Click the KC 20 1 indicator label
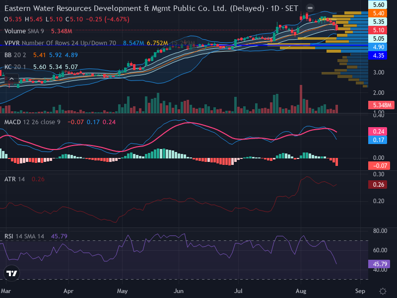The width and height of the screenshot is (397, 298). 15,67
